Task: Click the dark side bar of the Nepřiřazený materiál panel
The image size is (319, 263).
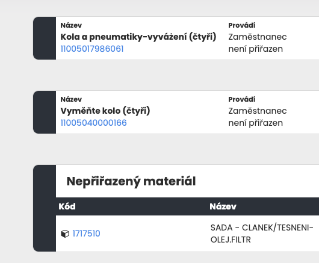Action: click(45, 208)
